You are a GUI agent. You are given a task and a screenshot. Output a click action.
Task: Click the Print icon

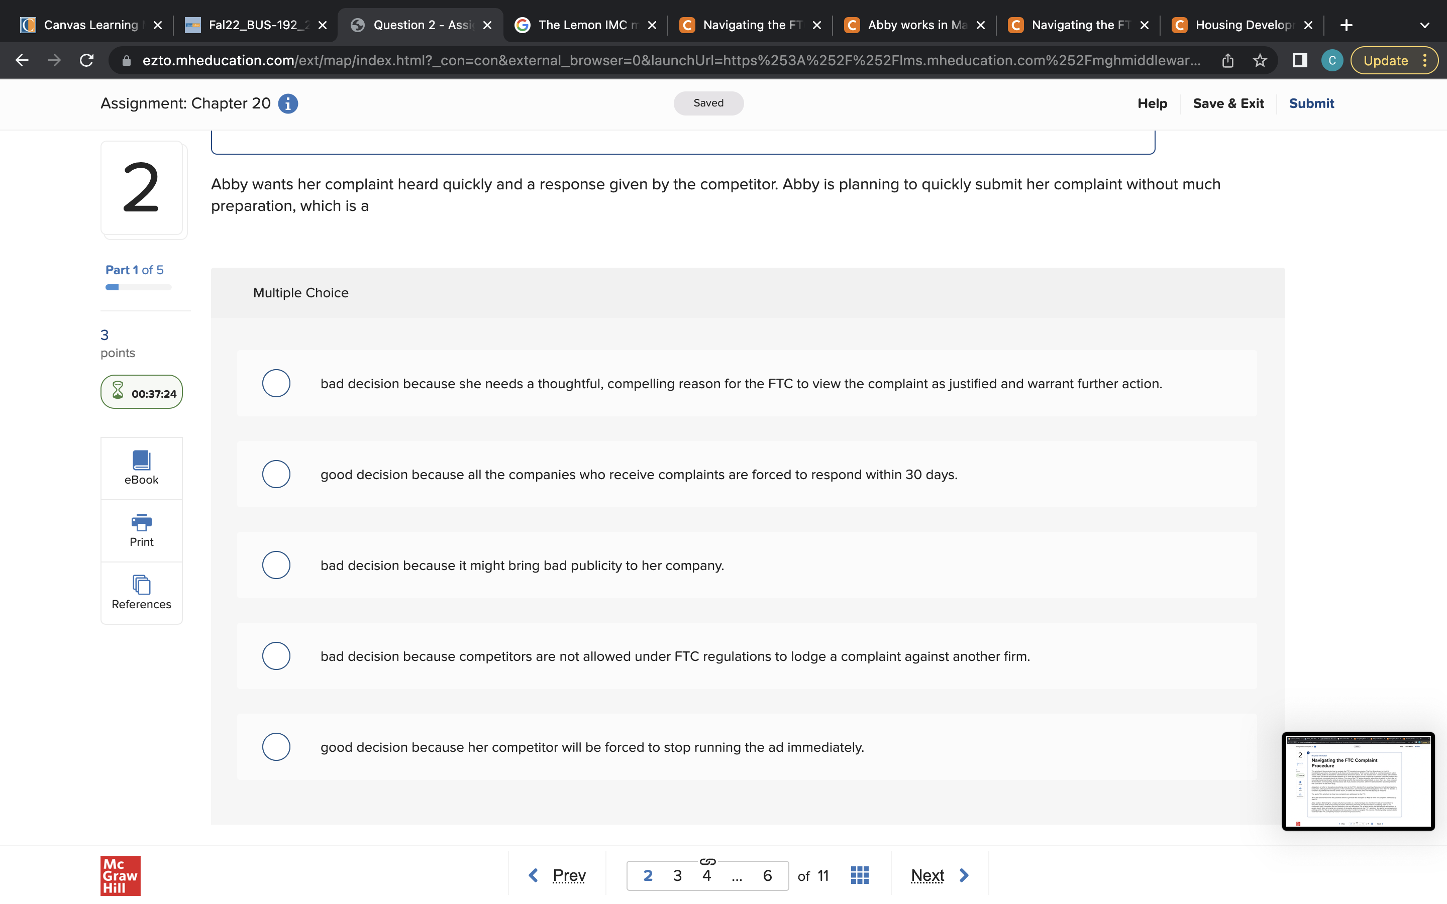point(141,530)
